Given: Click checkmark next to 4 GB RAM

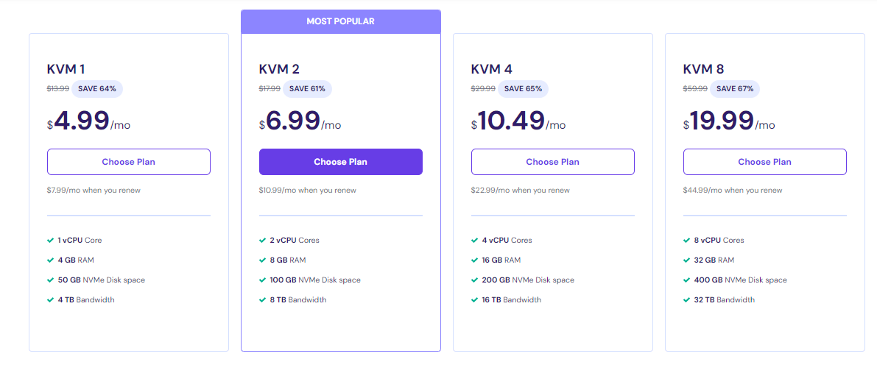Looking at the screenshot, I should coord(50,260).
